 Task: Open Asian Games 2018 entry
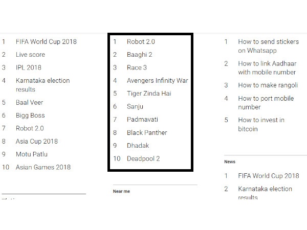coord(43,167)
